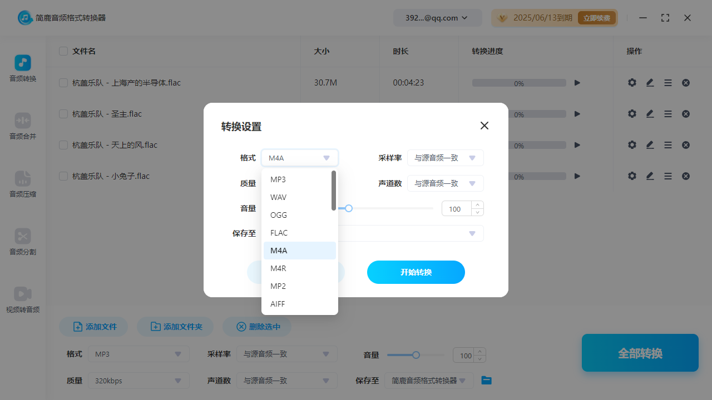Click the 开始转换 button

(416, 272)
